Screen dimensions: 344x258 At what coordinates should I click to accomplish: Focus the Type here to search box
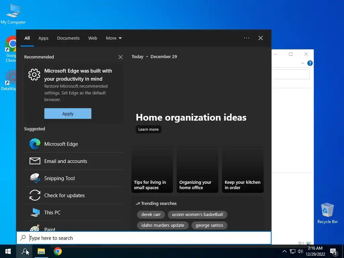pyautogui.click(x=144, y=238)
